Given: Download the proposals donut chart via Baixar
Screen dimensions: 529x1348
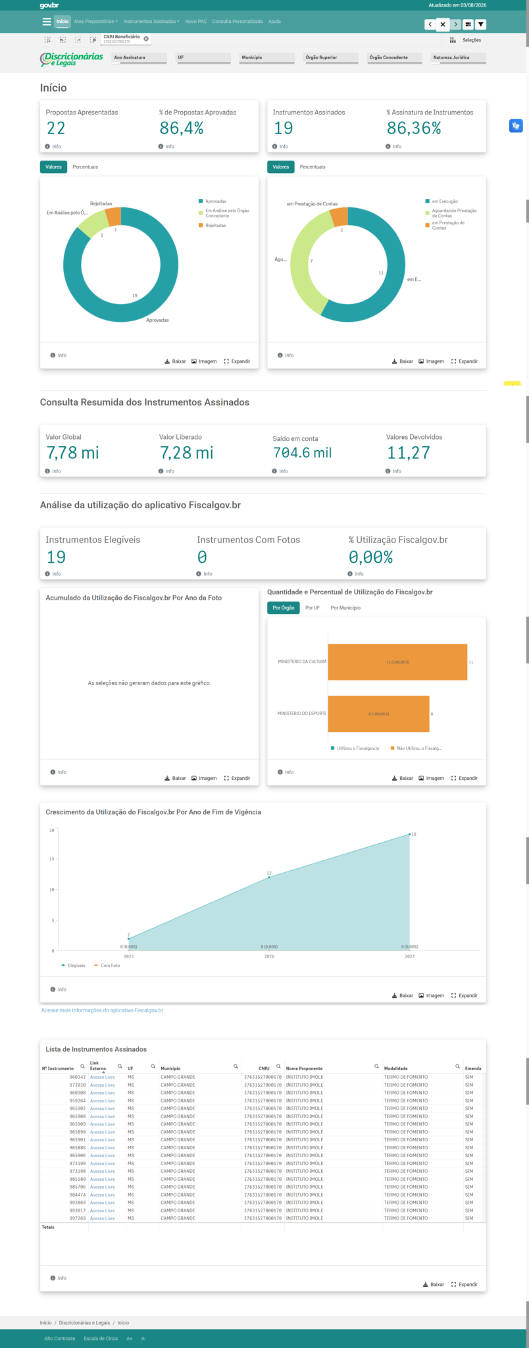Looking at the screenshot, I should 175,361.
